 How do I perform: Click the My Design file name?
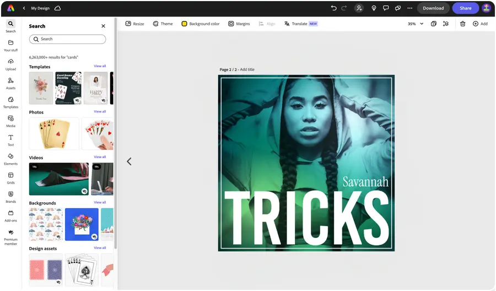40,8
